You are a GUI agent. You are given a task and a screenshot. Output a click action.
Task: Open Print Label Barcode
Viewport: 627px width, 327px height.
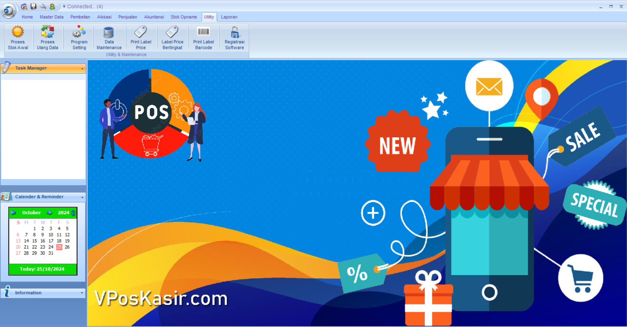(x=204, y=38)
